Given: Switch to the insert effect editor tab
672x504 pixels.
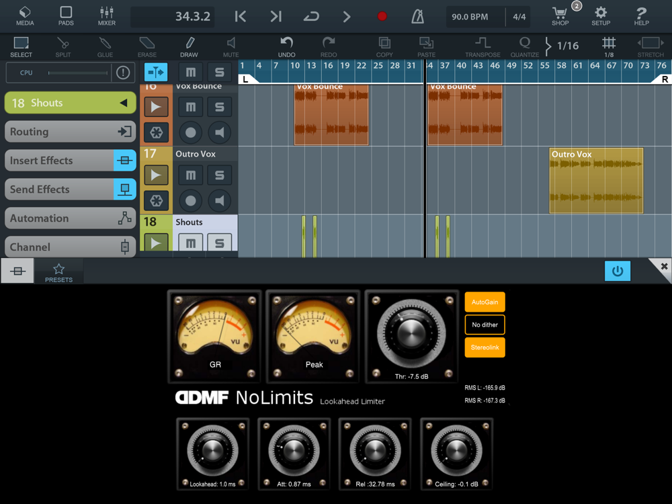Looking at the screenshot, I should 17,271.
